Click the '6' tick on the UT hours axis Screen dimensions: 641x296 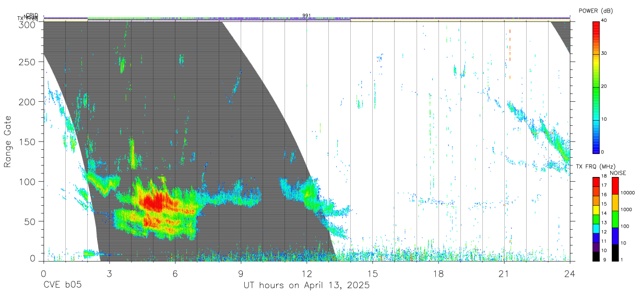[175, 274]
